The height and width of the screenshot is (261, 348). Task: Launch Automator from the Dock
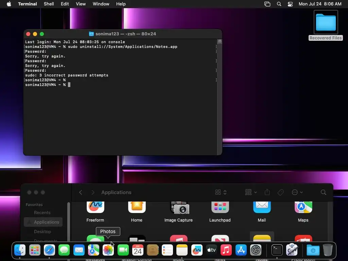292,250
